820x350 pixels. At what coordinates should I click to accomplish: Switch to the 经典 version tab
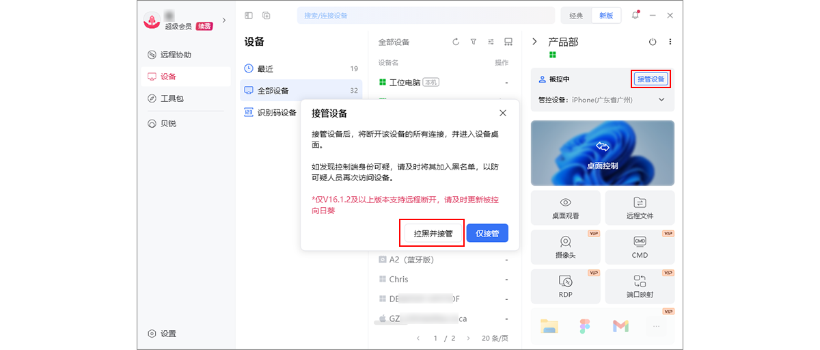pyautogui.click(x=577, y=15)
